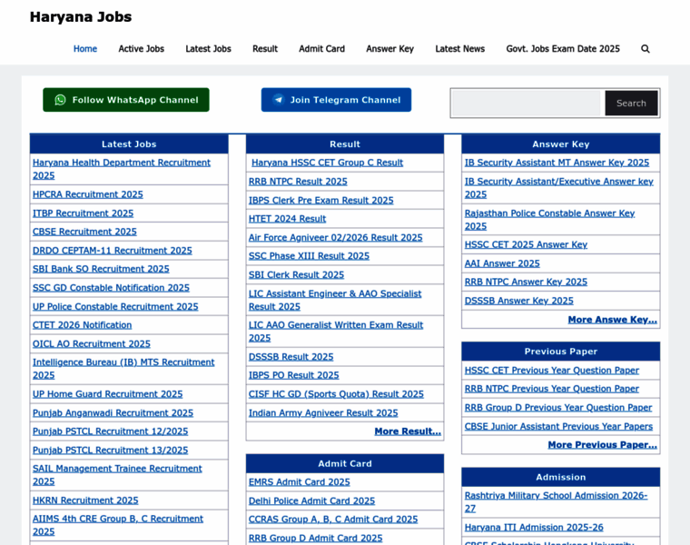
Task: Open Indian Army Agniveer Result 2025 link
Action: click(323, 413)
